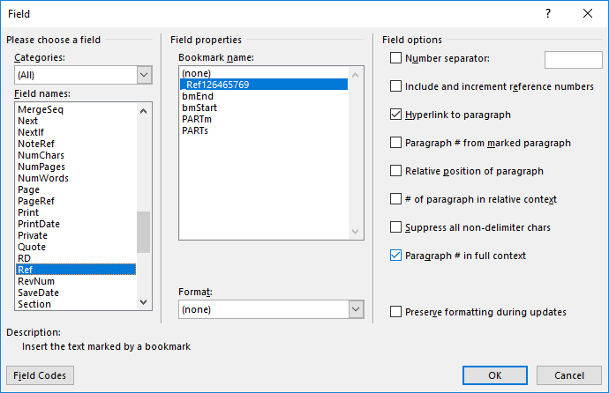This screenshot has width=609, height=393.
Task: Confirm with the OK button
Action: point(495,375)
